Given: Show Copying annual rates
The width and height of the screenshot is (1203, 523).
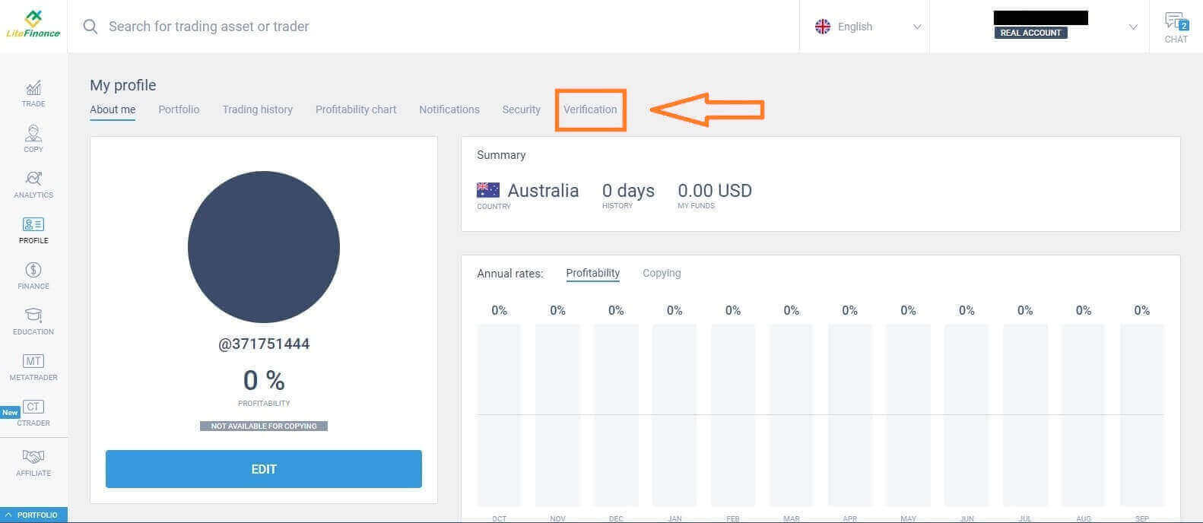Looking at the screenshot, I should (661, 273).
